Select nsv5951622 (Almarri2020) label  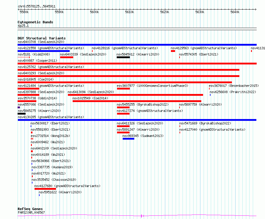pos(60,192)
